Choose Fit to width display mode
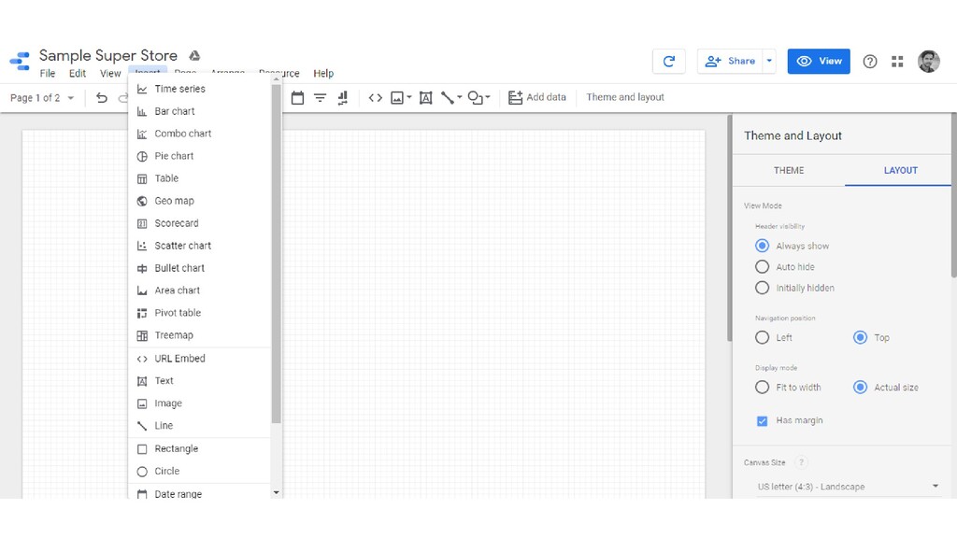Image resolution: width=957 pixels, height=538 pixels. pyautogui.click(x=762, y=388)
